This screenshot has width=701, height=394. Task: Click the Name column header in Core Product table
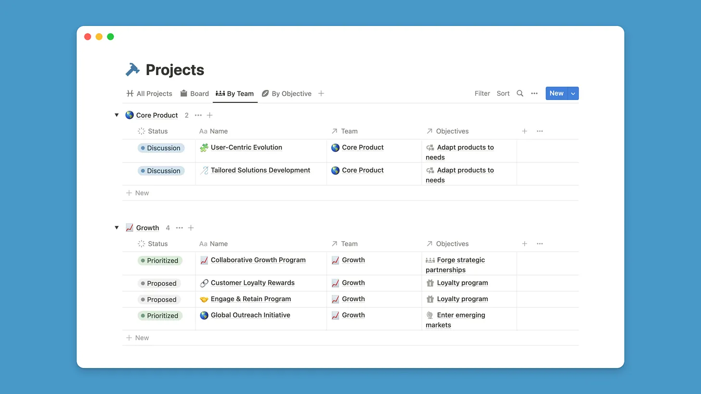pyautogui.click(x=213, y=131)
